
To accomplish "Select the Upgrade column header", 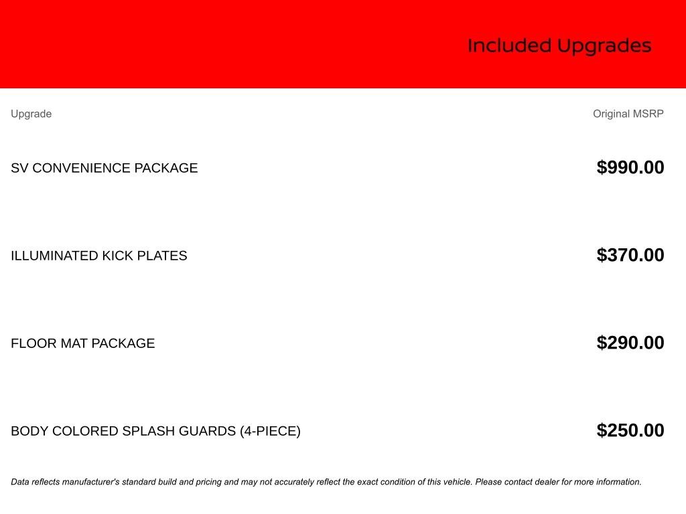I will (31, 114).
